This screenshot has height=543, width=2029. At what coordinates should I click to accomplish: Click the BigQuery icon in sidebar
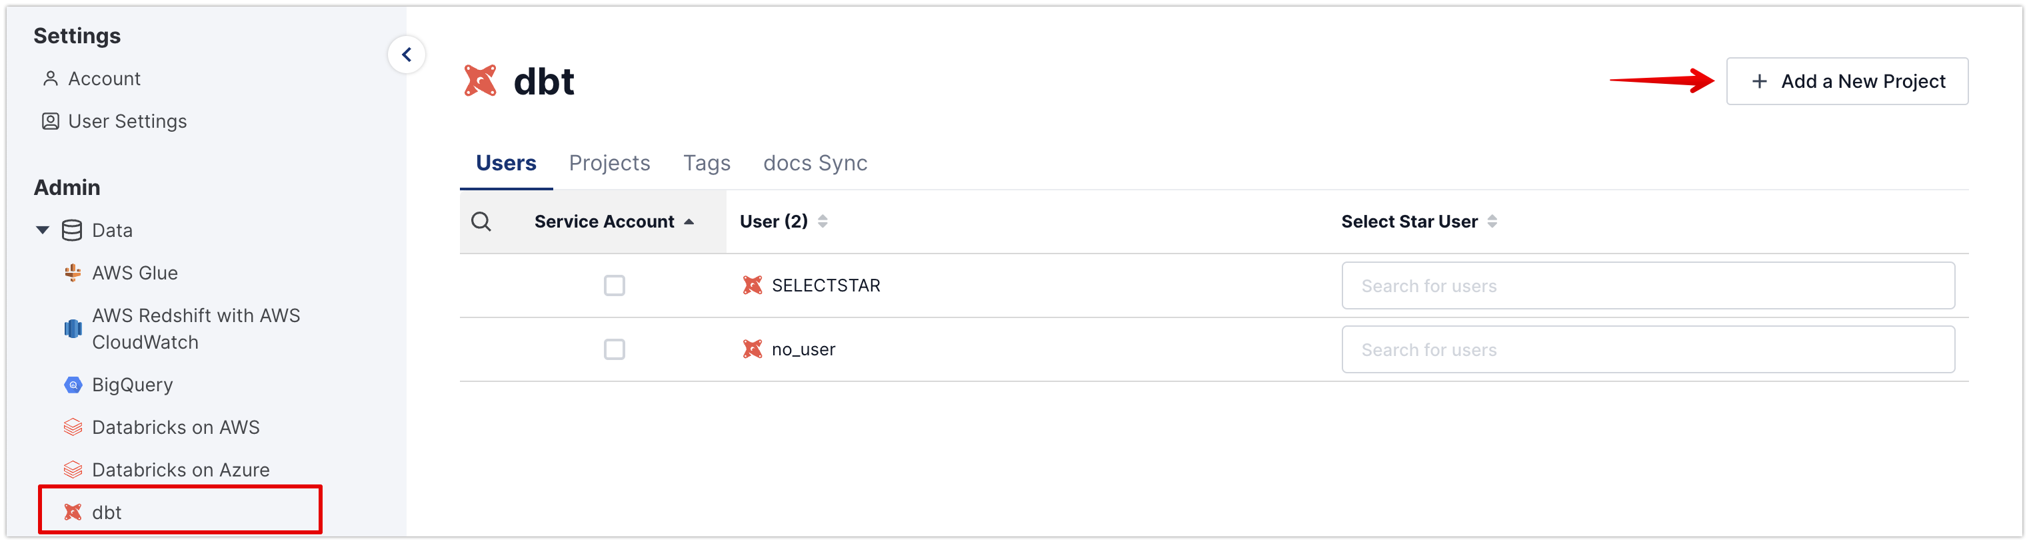(73, 385)
